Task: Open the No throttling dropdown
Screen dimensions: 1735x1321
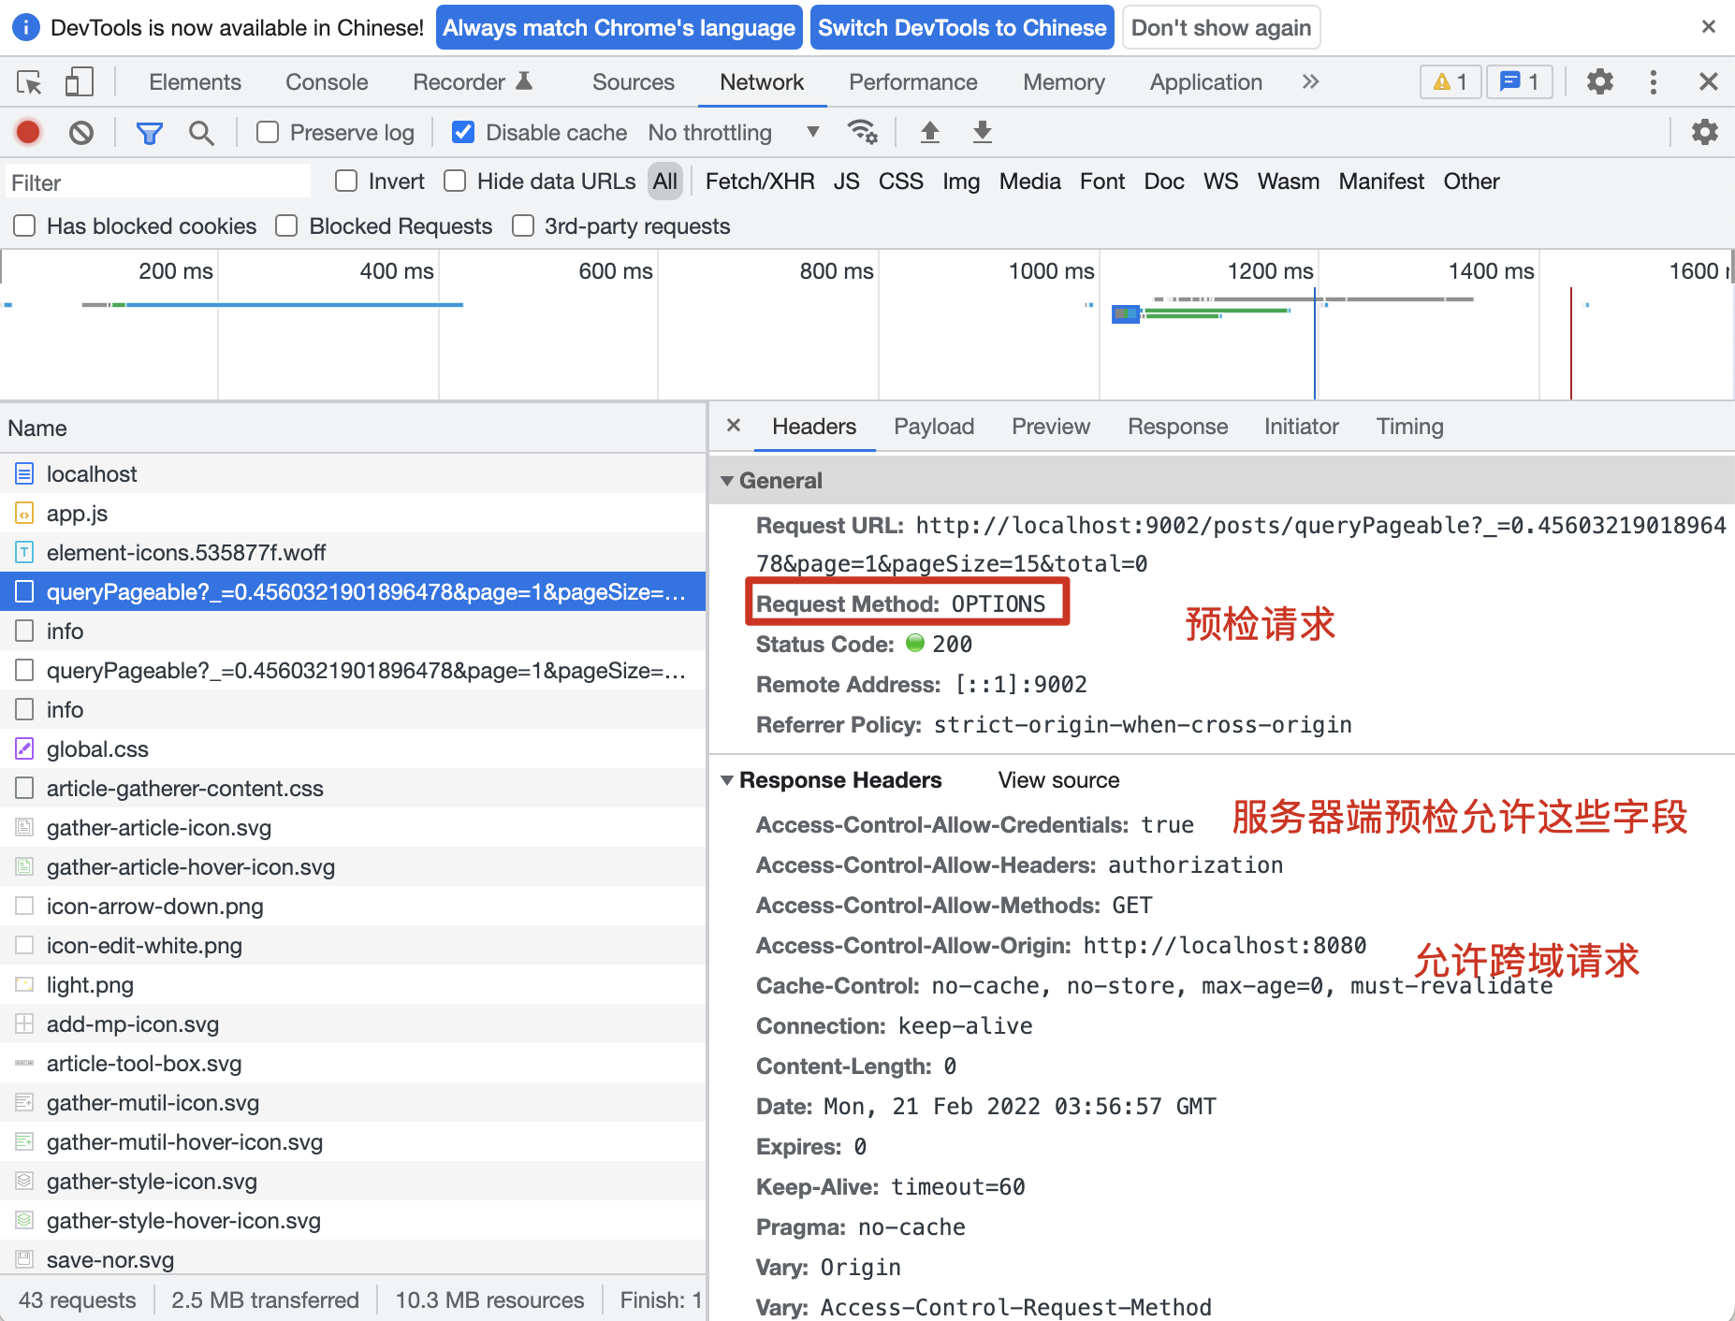Action: pyautogui.click(x=734, y=133)
